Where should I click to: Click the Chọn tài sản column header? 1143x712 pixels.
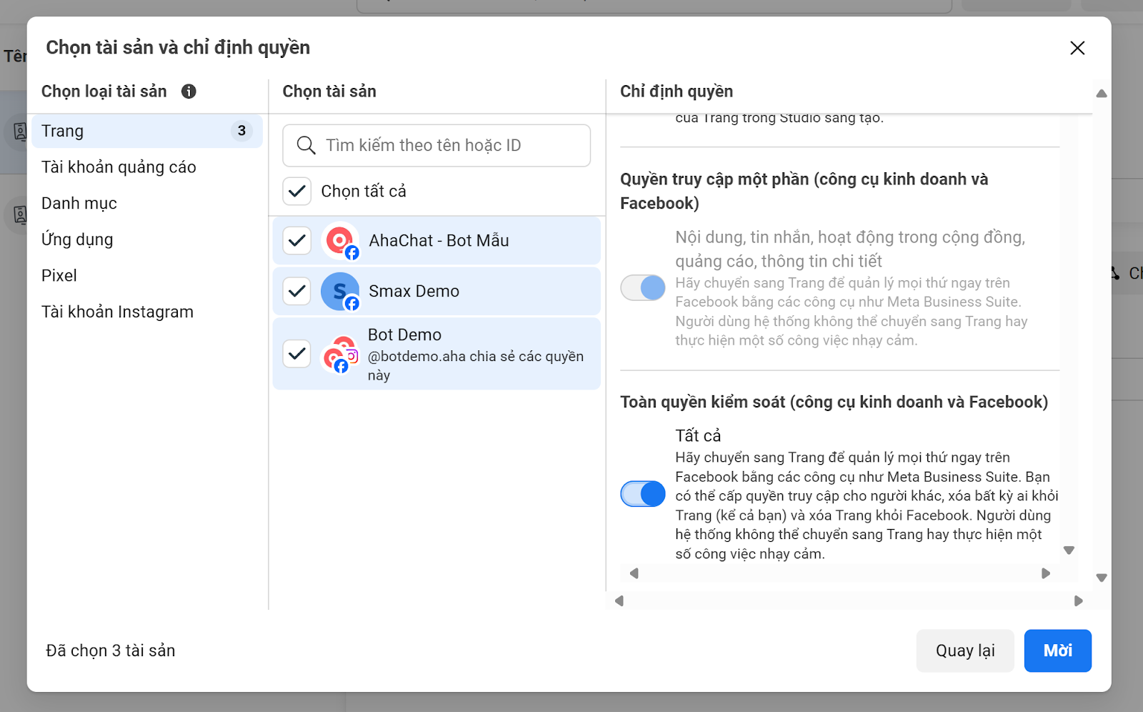pyautogui.click(x=329, y=92)
